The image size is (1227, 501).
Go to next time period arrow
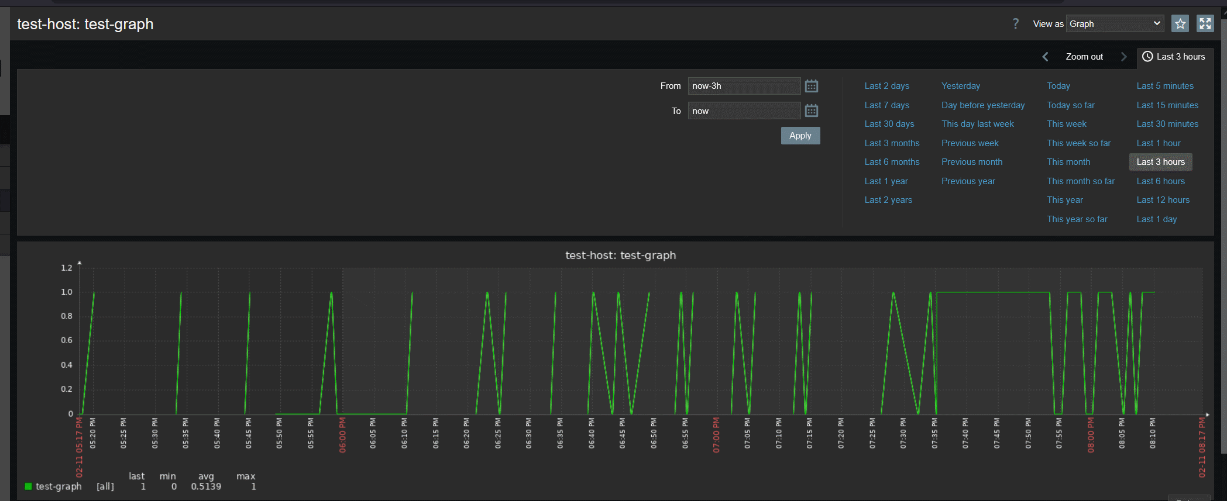click(1123, 57)
